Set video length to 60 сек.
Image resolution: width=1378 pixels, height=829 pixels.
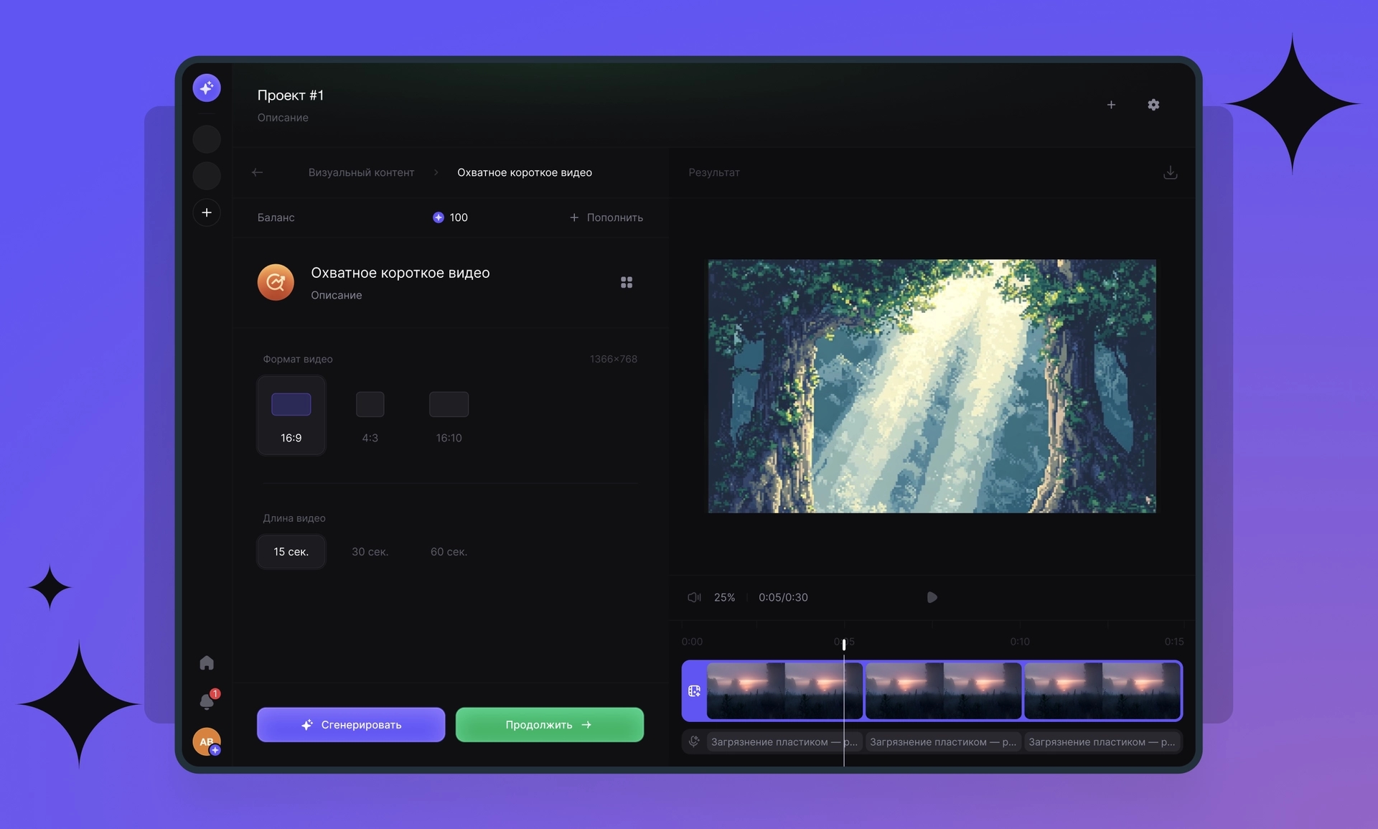tap(449, 552)
